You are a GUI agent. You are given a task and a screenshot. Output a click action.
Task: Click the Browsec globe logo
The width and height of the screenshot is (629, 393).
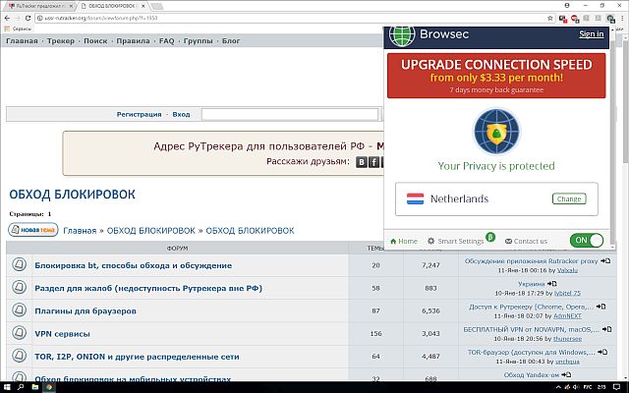pyautogui.click(x=402, y=35)
